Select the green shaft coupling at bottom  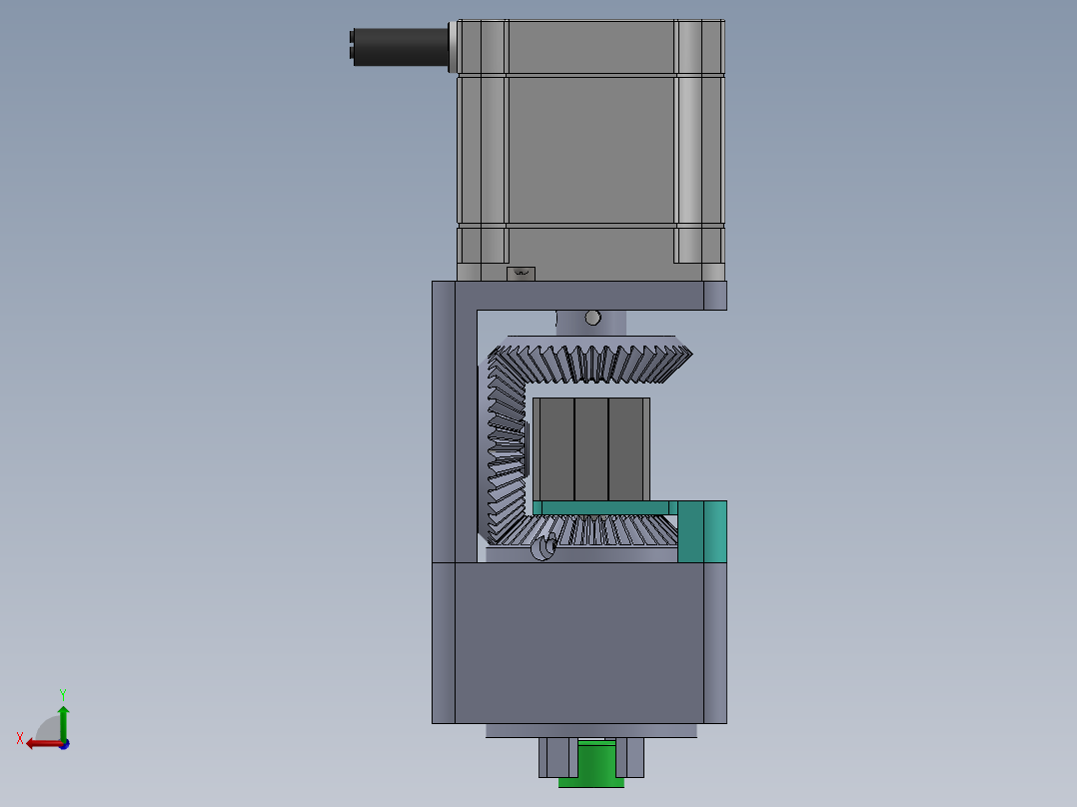592,763
